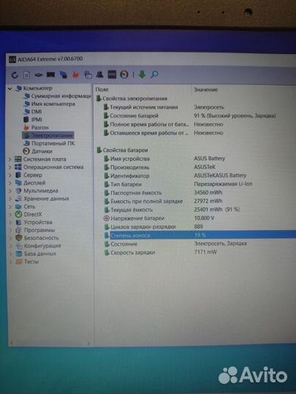The height and width of the screenshot is (394, 296).
Task: Select the Программы tree item
Action: tap(35, 230)
